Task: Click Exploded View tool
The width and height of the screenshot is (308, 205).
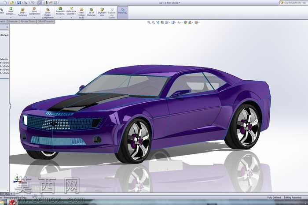Action: coord(102,12)
